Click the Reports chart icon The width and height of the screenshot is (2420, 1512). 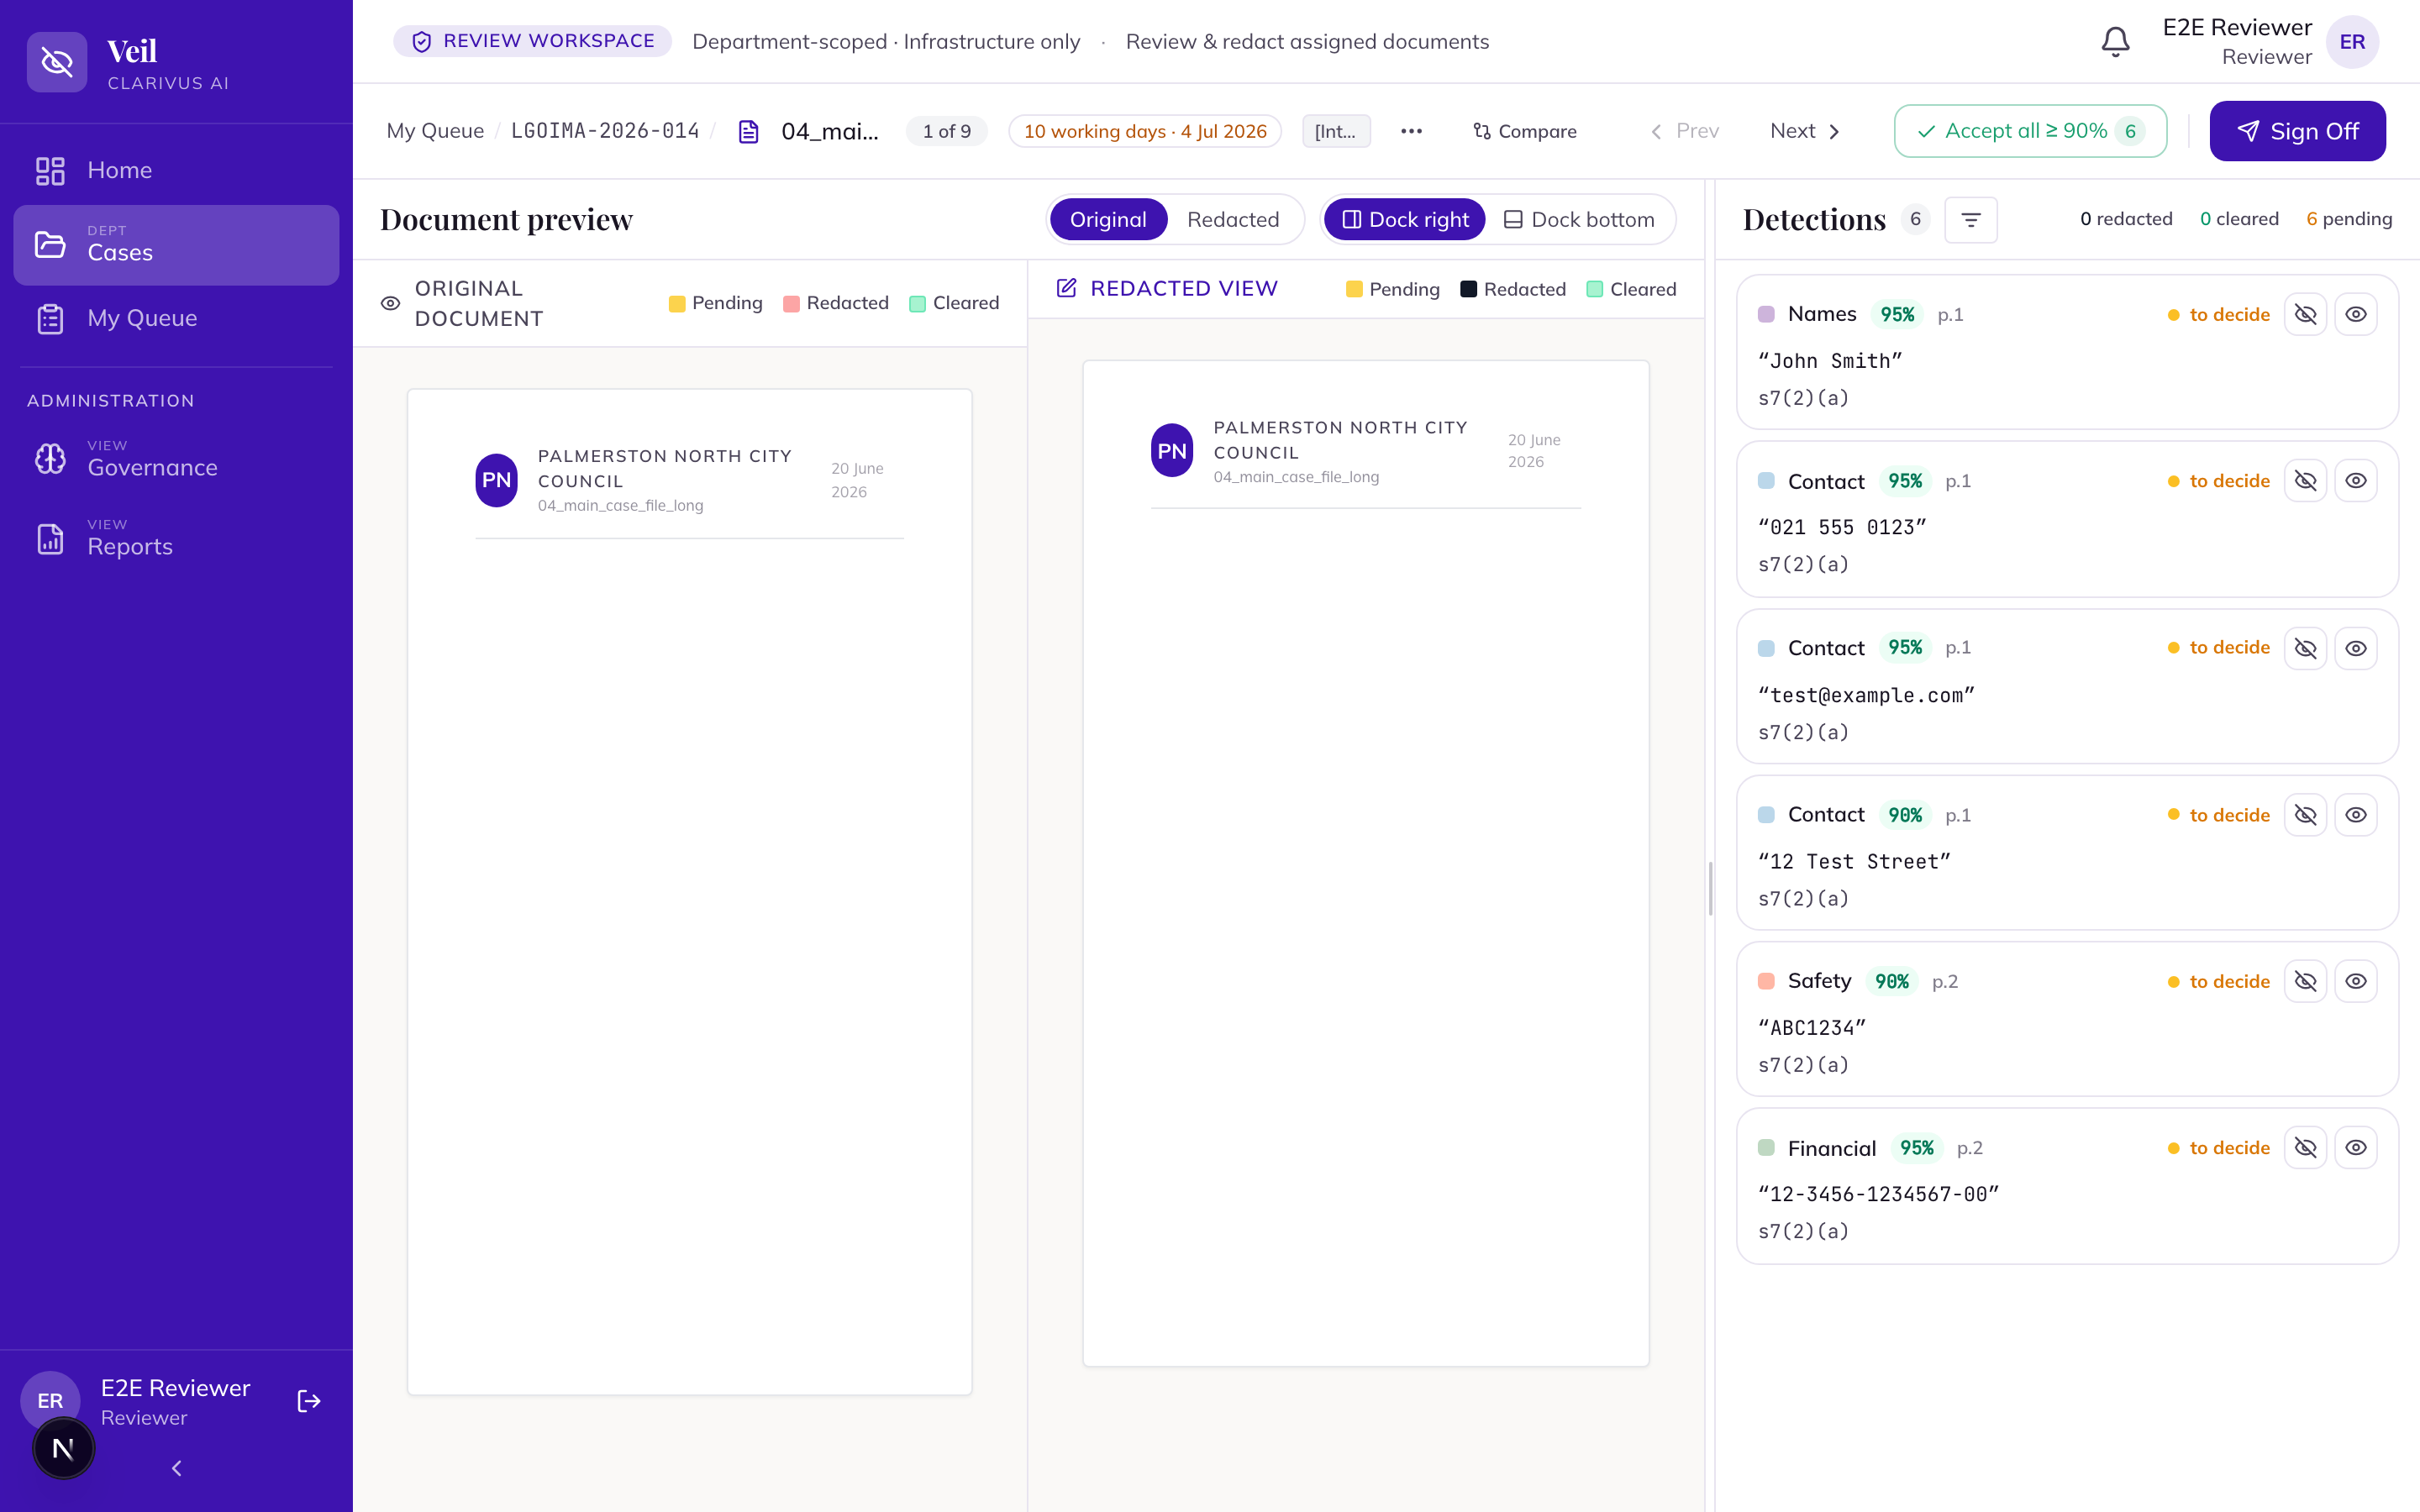coord(50,538)
